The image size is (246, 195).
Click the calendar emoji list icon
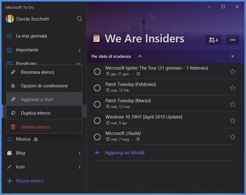click(96, 38)
